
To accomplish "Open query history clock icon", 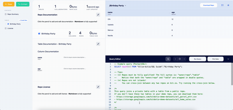I will 180,59.
